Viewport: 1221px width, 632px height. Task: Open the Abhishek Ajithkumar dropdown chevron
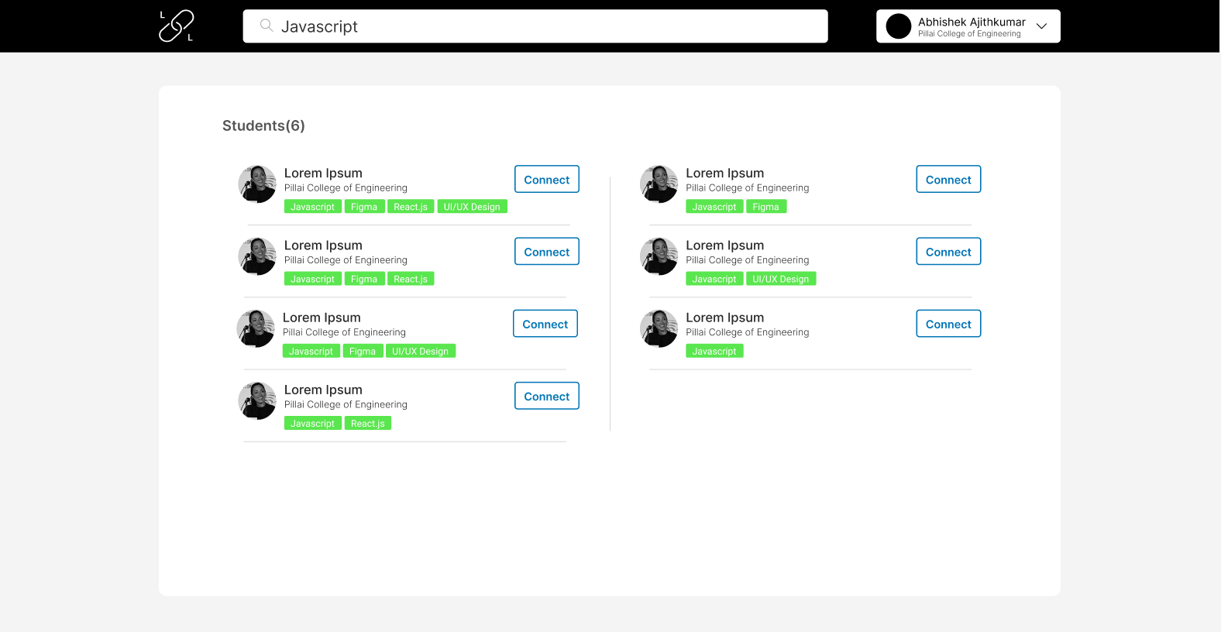(x=1042, y=26)
